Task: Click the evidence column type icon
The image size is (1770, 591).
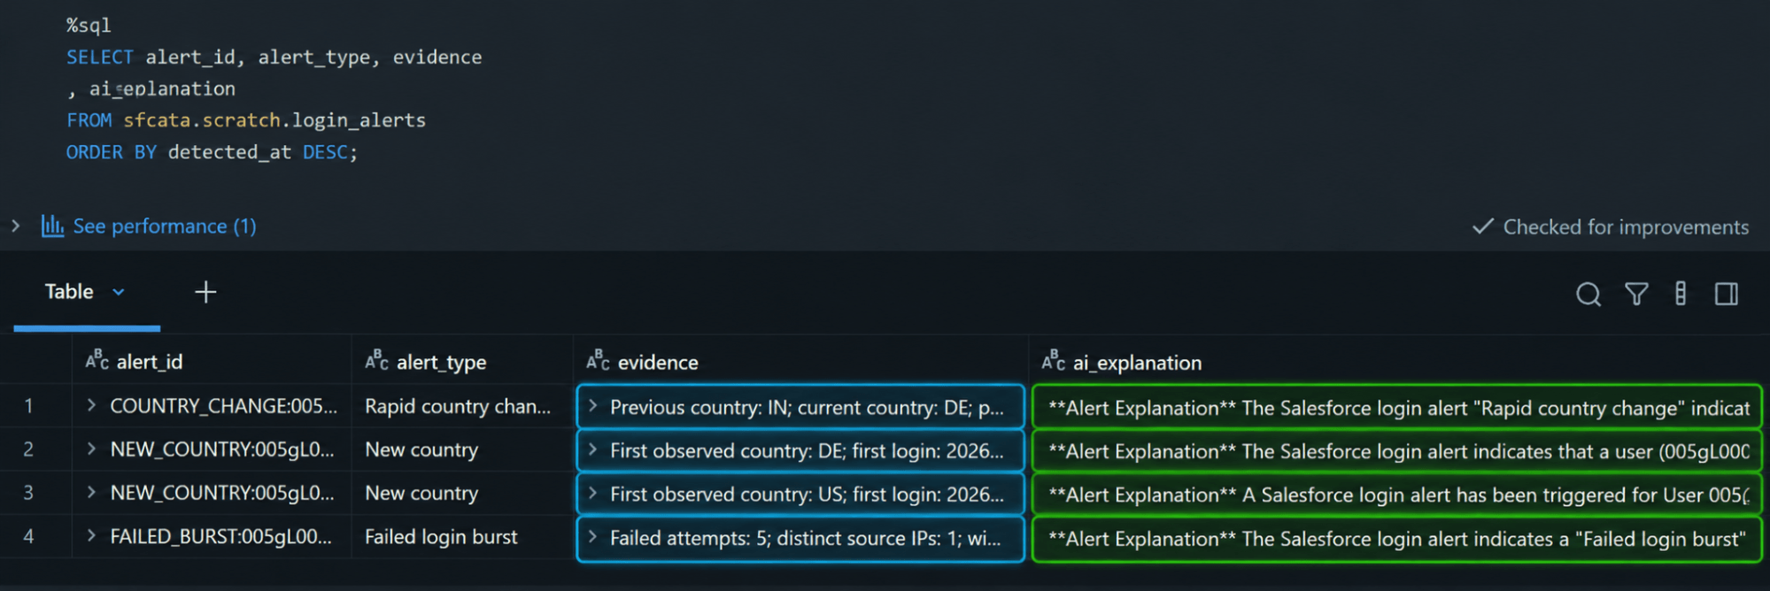Action: [x=598, y=360]
